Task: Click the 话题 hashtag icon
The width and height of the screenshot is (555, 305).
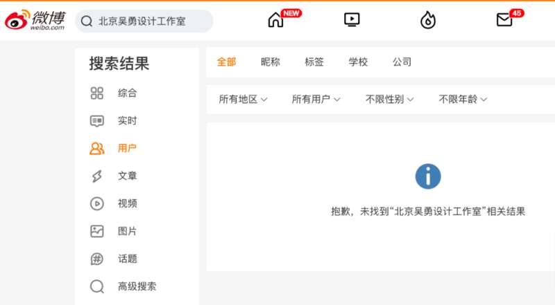Action: (x=97, y=259)
